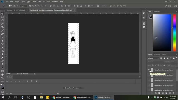
Task: Select the History Brush tool
Action: pos(3,44)
